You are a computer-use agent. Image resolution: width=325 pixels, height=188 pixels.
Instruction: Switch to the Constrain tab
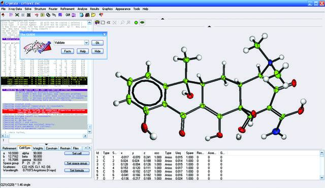[x=51, y=148]
